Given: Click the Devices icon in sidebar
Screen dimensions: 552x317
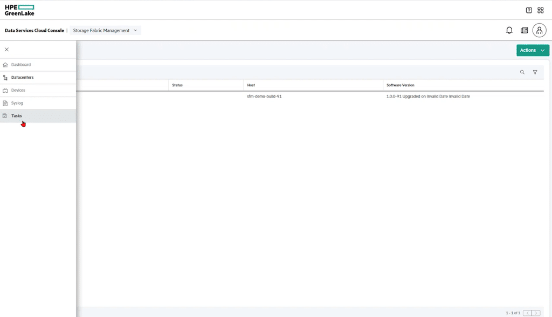Looking at the screenshot, I should point(5,91).
